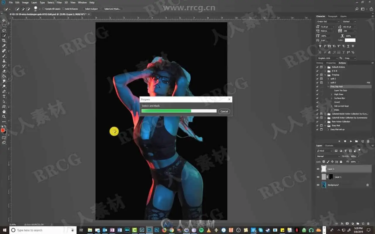Hide the Background layer eye icon
This screenshot has height=234, width=375.
[x=318, y=185]
